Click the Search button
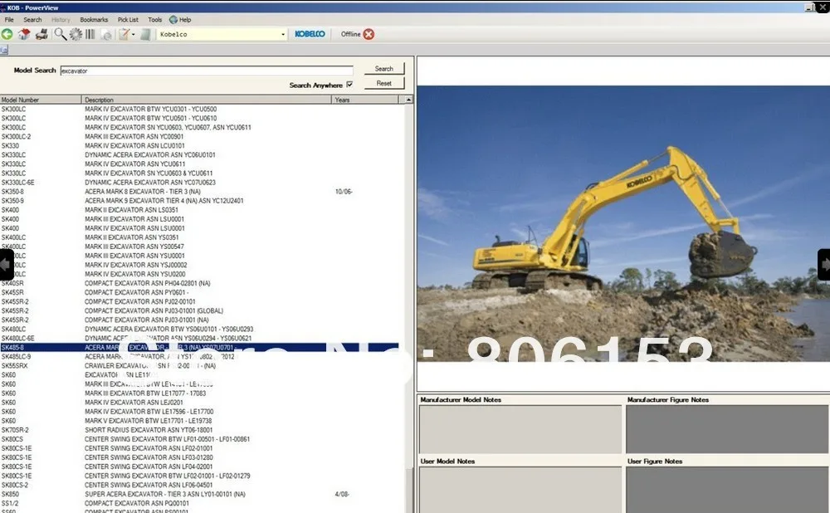Image resolution: width=830 pixels, height=513 pixels. click(x=383, y=69)
